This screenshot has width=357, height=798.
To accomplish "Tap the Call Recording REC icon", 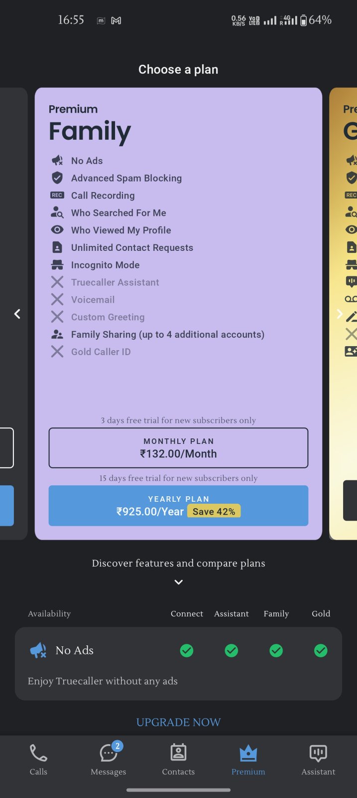I will pos(57,196).
